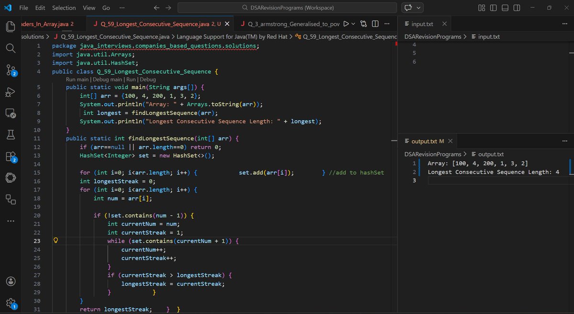Viewport: 574px width, 314px height.
Task: Expand the DSARevisionPrograms breadcrumb above input.txt
Action: pyautogui.click(x=433, y=36)
